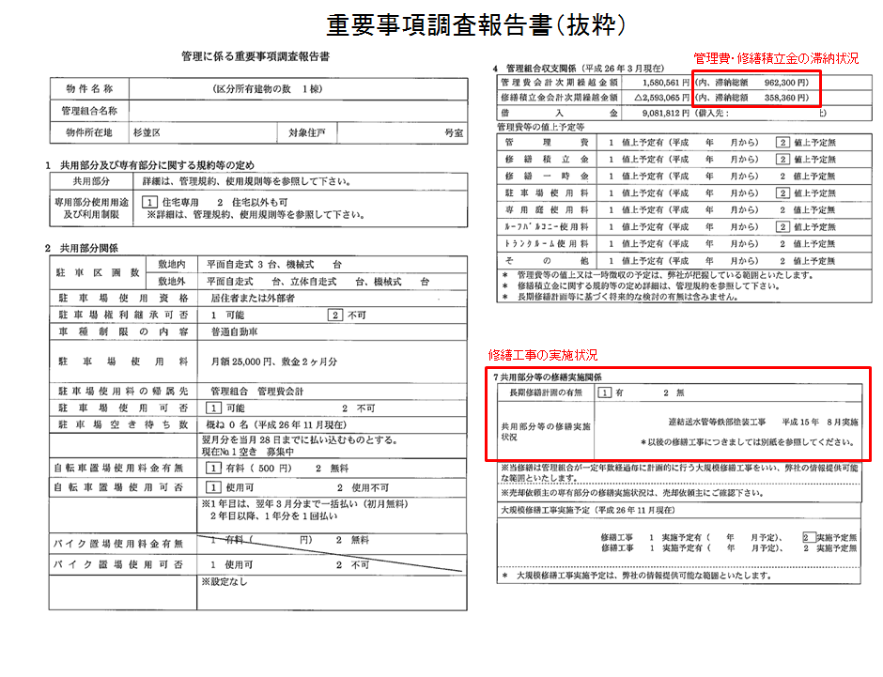883x677 pixels.
Task: Select boxed 2 実施予定無 for 修繕工事
Action: pyautogui.click(x=829, y=537)
